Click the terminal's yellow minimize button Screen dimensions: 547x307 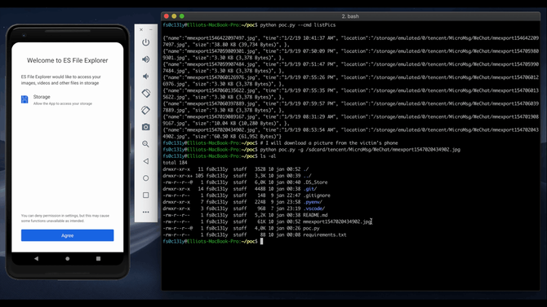(174, 16)
